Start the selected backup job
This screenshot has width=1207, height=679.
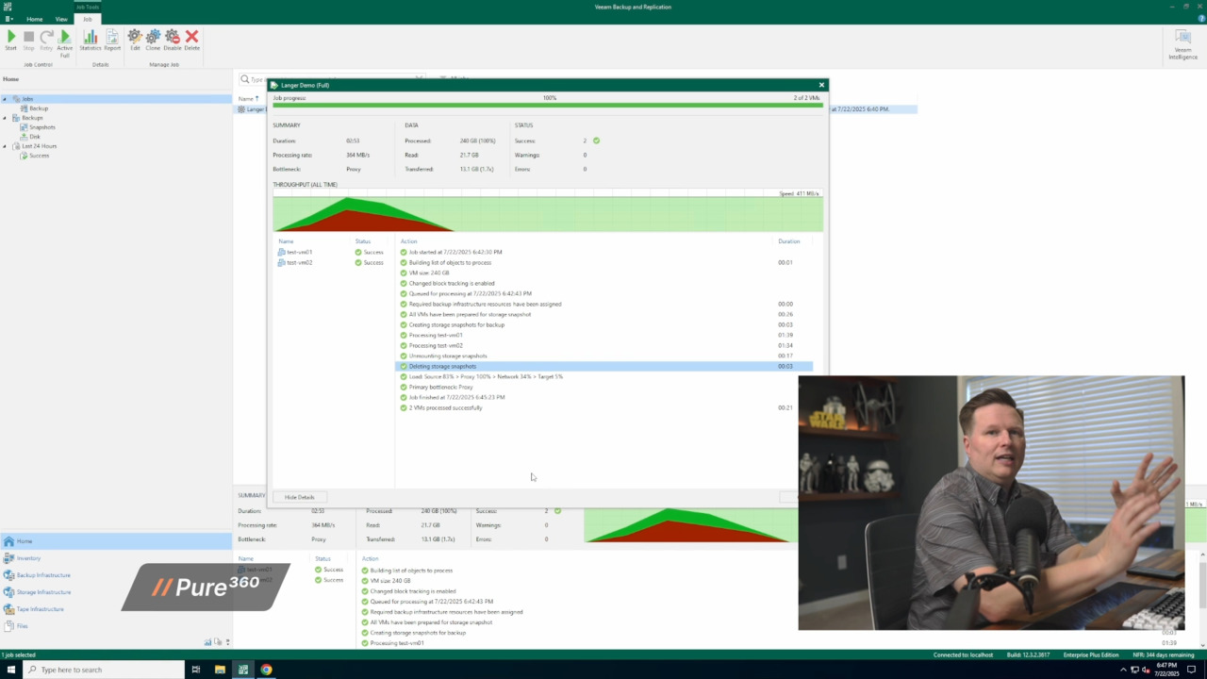pos(11,40)
